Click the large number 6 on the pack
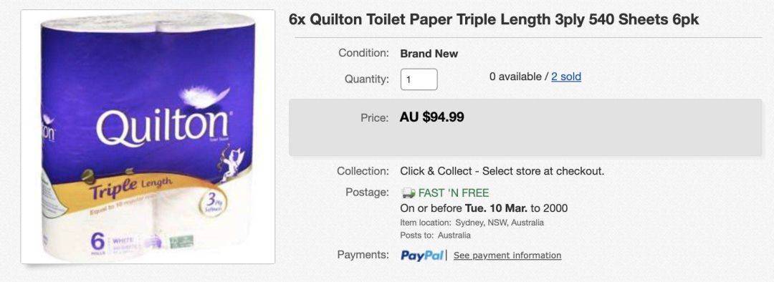The width and height of the screenshot is (774, 282). point(97,242)
